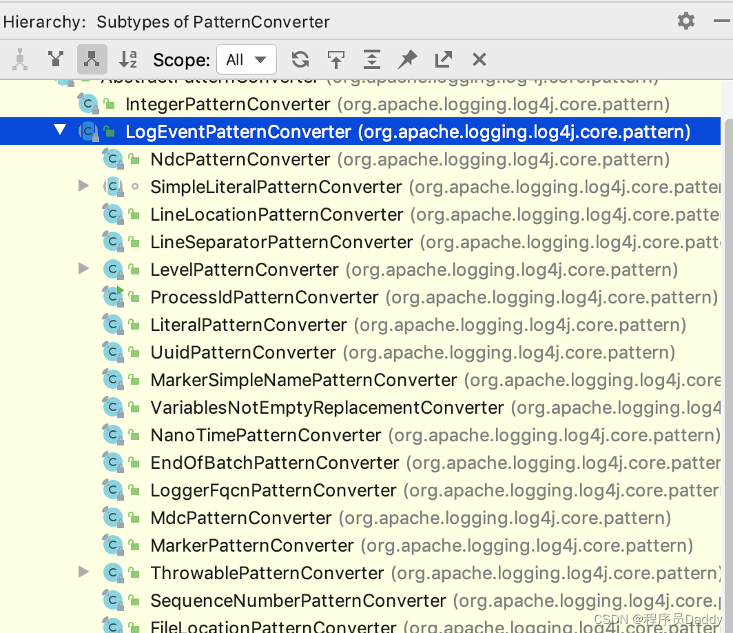
Task: Select NdcPatternConverter class
Action: tap(240, 159)
